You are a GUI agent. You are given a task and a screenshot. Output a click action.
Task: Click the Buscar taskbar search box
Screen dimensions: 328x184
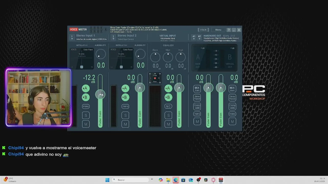pos(130,180)
